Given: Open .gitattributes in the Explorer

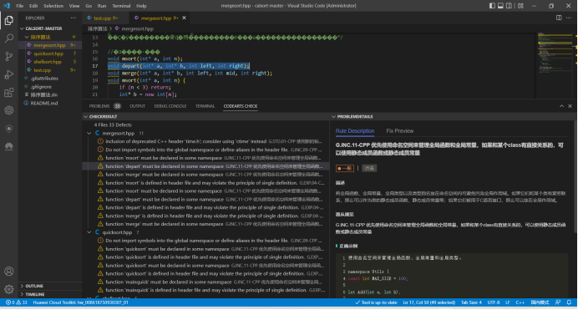Looking at the screenshot, I should [x=44, y=79].
